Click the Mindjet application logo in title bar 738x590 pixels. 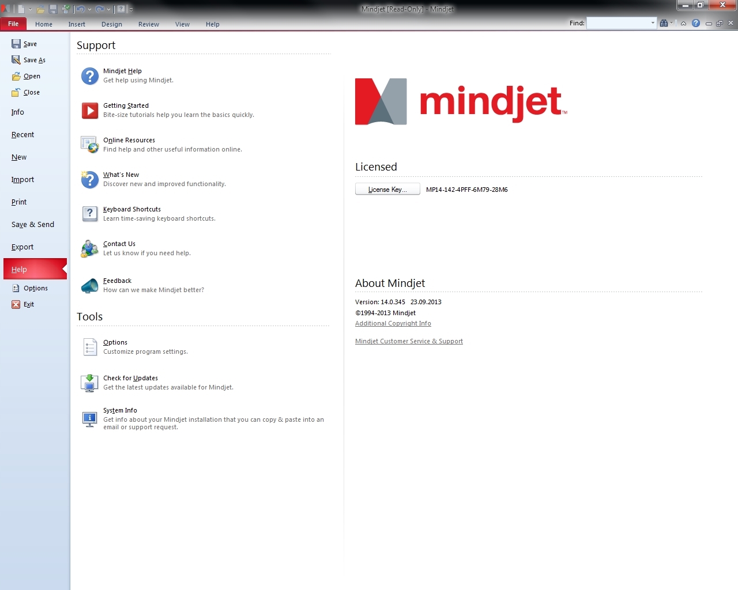(x=5, y=9)
